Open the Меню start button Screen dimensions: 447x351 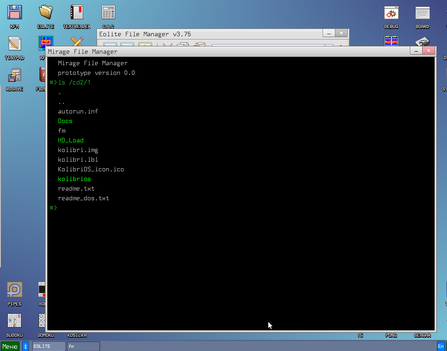tap(10, 346)
